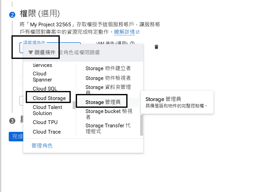Click the blue 完成 button

16,137
